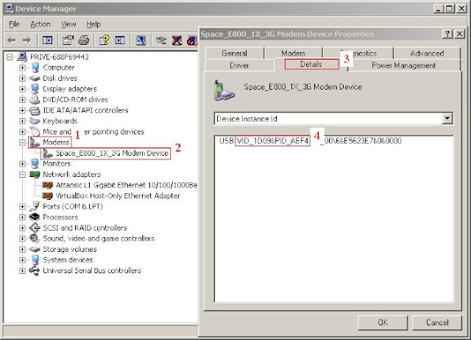Click the Network adapters category icon
471x340 pixels.
35,174
